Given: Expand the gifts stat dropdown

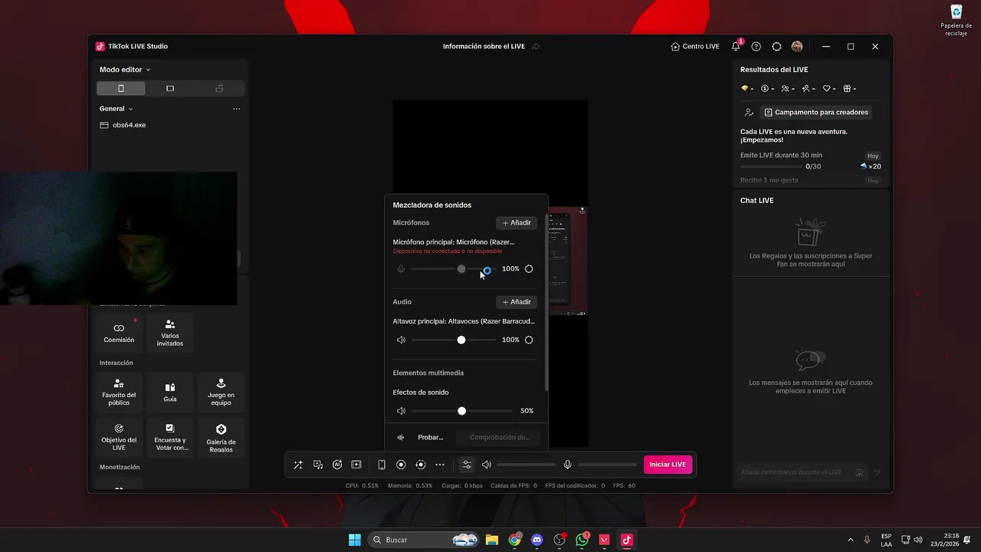Looking at the screenshot, I should coord(849,89).
